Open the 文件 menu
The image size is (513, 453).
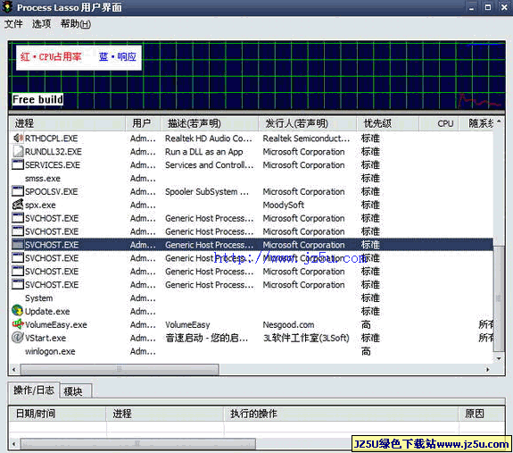(x=13, y=24)
